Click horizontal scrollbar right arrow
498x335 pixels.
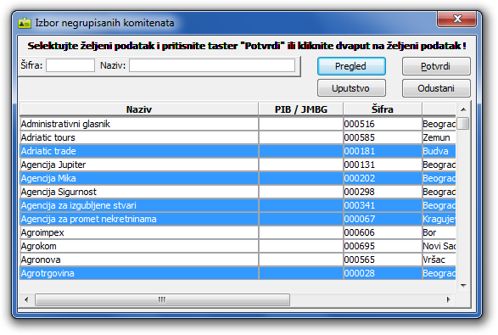click(x=448, y=299)
